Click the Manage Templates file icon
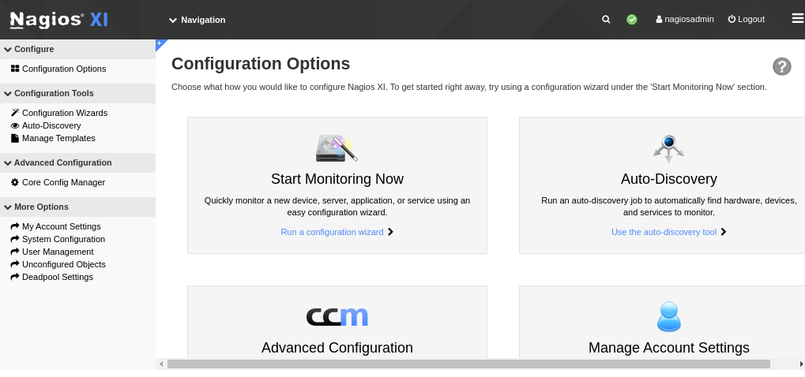 click(15, 138)
